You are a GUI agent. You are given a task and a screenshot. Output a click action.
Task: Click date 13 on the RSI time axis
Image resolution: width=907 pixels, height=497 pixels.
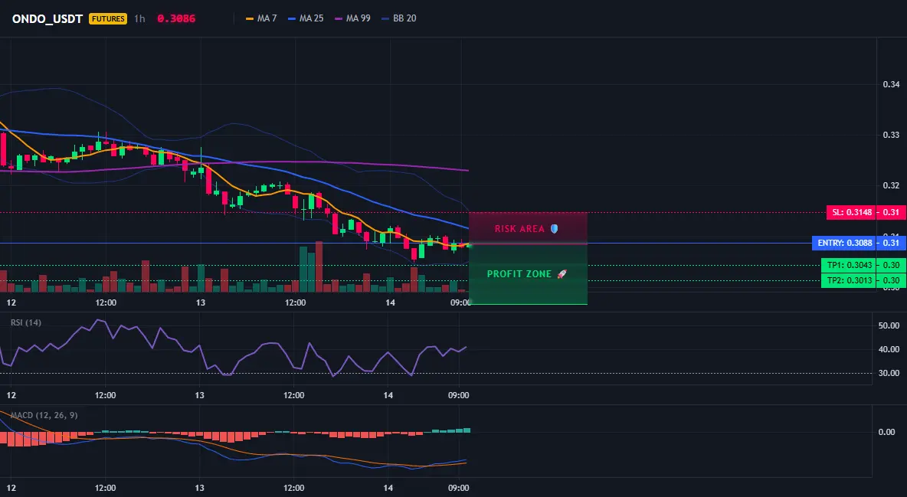[x=200, y=395]
